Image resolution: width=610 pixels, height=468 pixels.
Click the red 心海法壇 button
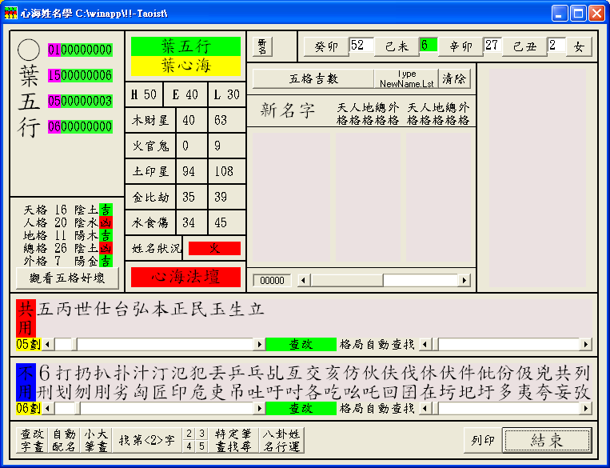coord(185,278)
